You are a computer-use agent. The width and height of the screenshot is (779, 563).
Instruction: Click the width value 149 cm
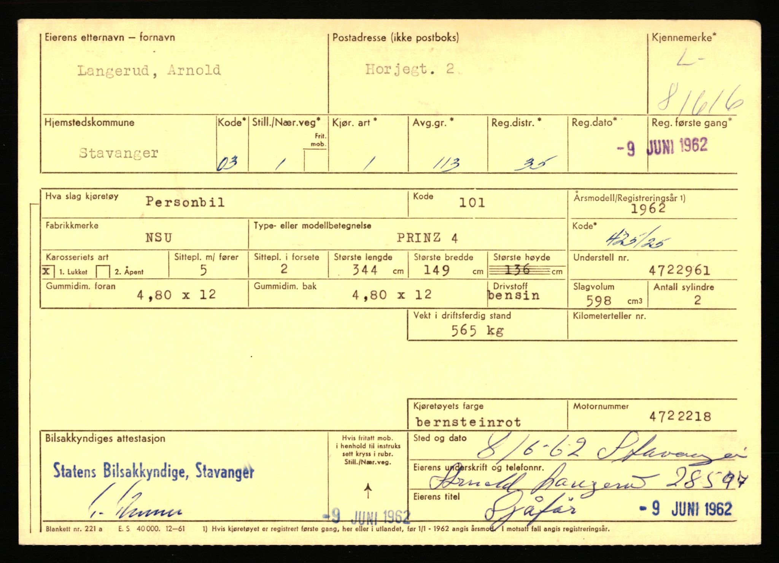click(x=437, y=270)
